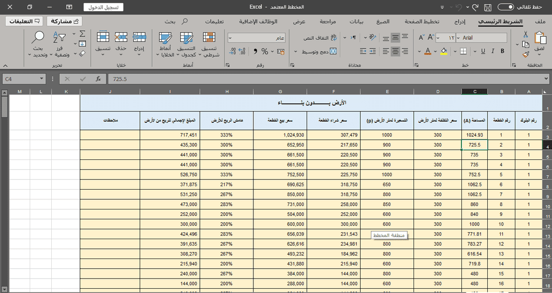Open Format as Table (التنسيق كجدول)

(186, 44)
